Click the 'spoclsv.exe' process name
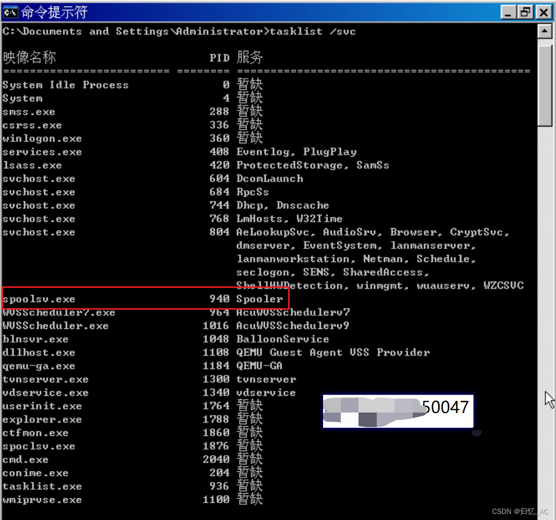Viewport: 556px width, 520px height. point(38,446)
